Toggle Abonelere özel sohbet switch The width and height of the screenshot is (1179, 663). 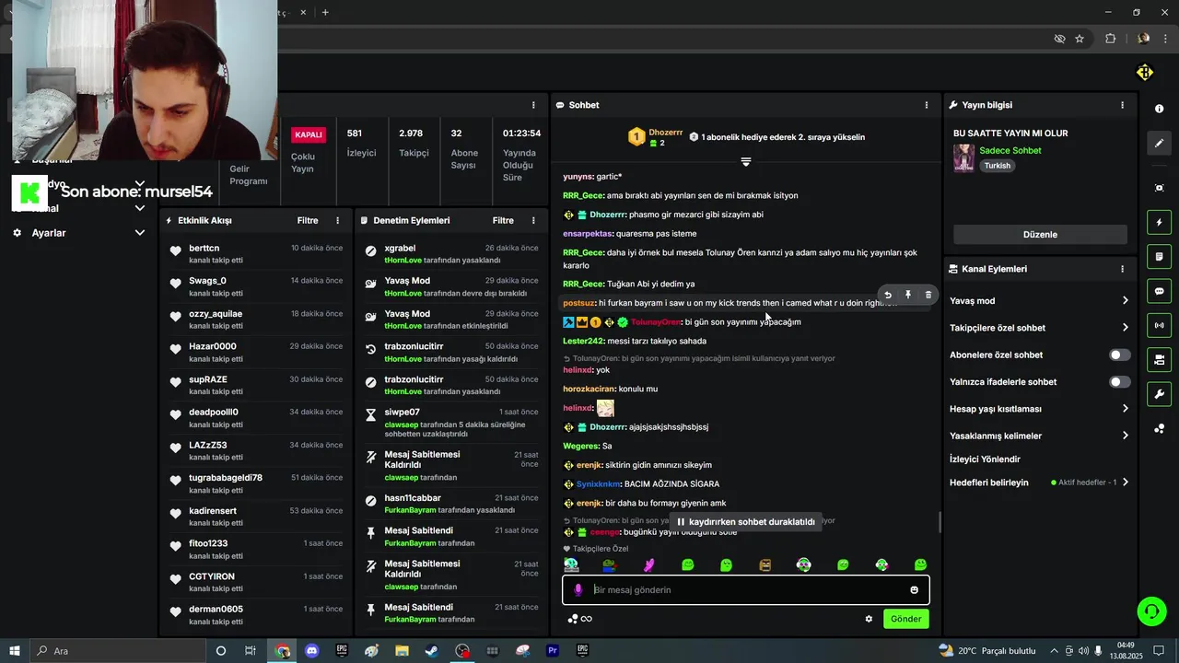click(x=1119, y=355)
